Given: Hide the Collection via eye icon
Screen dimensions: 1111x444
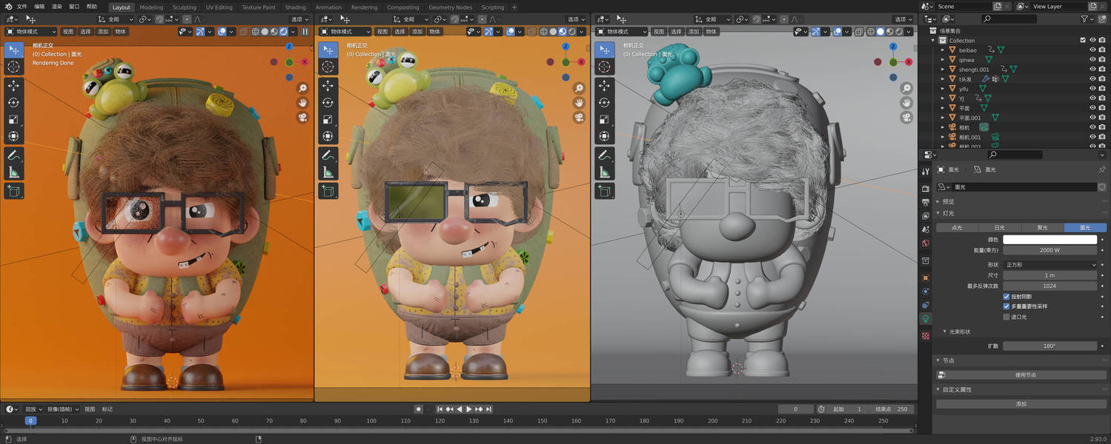Looking at the screenshot, I should click(x=1092, y=40).
